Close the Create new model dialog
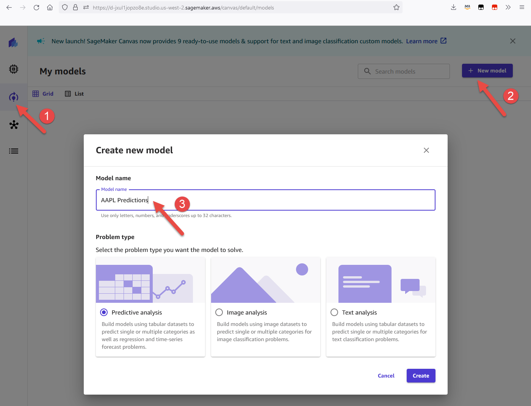This screenshot has height=406, width=531. (x=426, y=150)
